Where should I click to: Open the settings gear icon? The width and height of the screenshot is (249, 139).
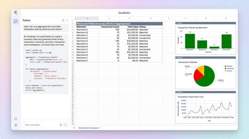(x=16, y=125)
